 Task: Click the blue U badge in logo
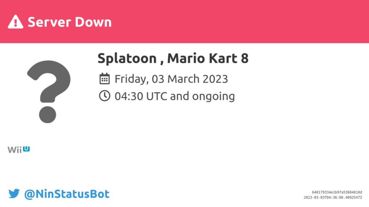click(27, 149)
